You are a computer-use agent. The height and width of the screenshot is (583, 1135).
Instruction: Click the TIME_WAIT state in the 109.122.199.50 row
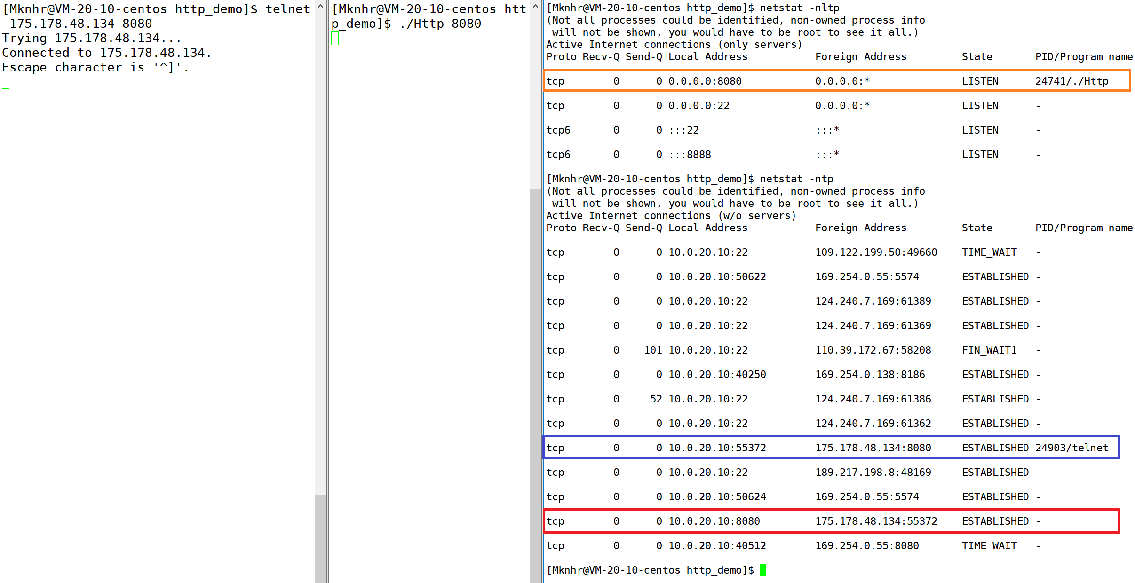(989, 252)
